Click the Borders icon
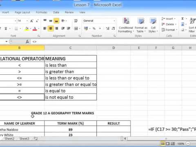196x147 pixels. 16,29
